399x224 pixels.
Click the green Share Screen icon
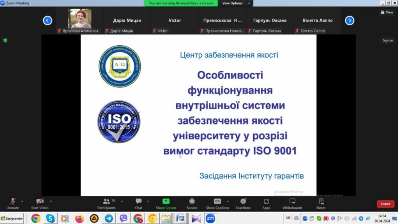click(x=166, y=201)
